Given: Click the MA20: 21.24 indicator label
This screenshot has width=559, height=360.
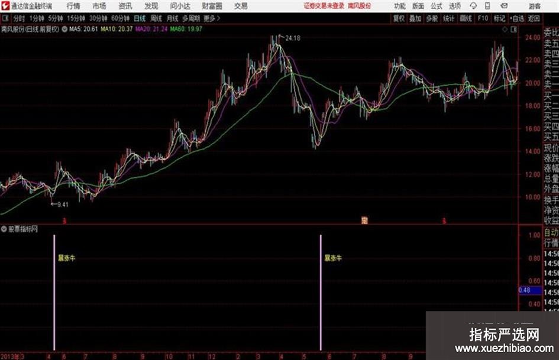Looking at the screenshot, I should (x=151, y=29).
